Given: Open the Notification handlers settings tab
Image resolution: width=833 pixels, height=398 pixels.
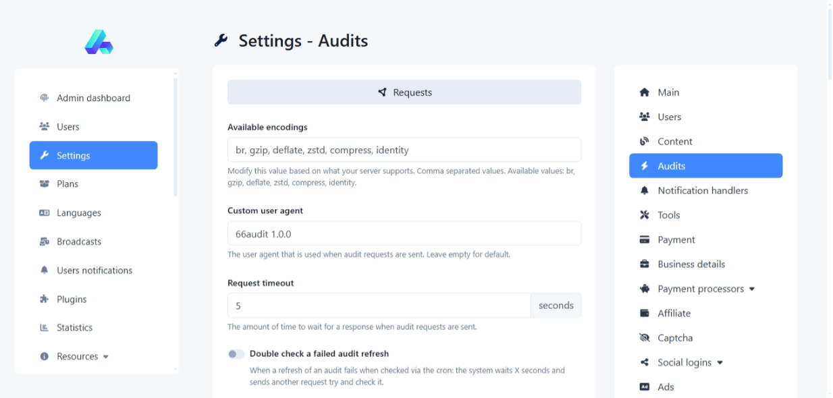Looking at the screenshot, I should click(x=702, y=191).
